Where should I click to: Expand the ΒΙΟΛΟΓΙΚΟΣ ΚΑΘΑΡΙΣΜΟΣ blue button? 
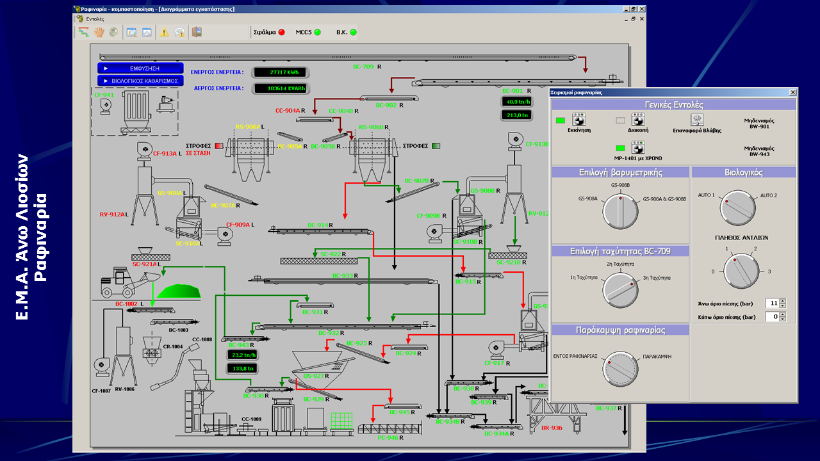pos(141,81)
